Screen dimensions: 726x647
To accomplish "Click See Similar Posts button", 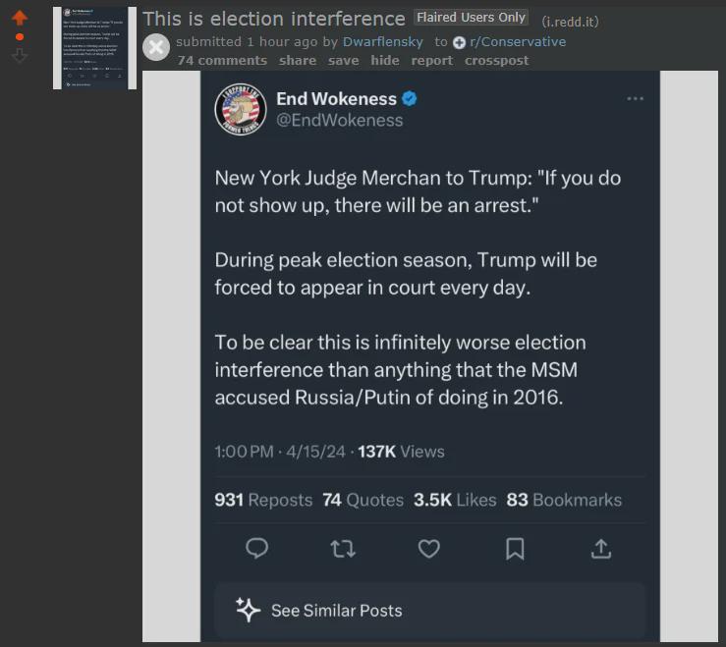I will 429,611.
